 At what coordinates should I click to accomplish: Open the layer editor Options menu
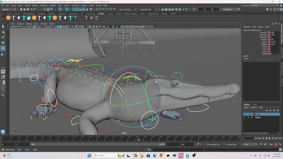tap(253, 108)
